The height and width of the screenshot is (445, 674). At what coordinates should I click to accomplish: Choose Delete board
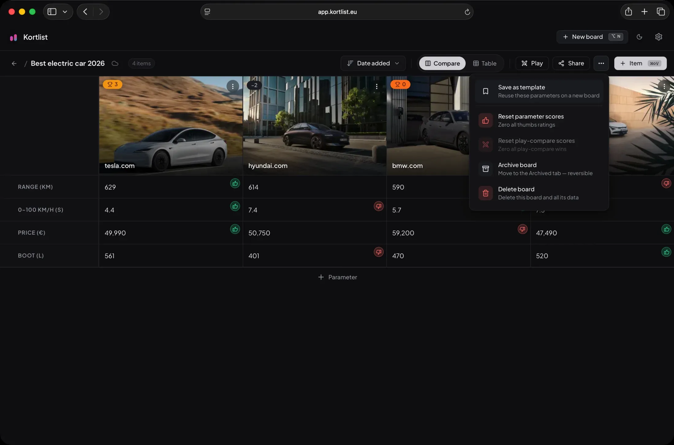tap(539, 193)
